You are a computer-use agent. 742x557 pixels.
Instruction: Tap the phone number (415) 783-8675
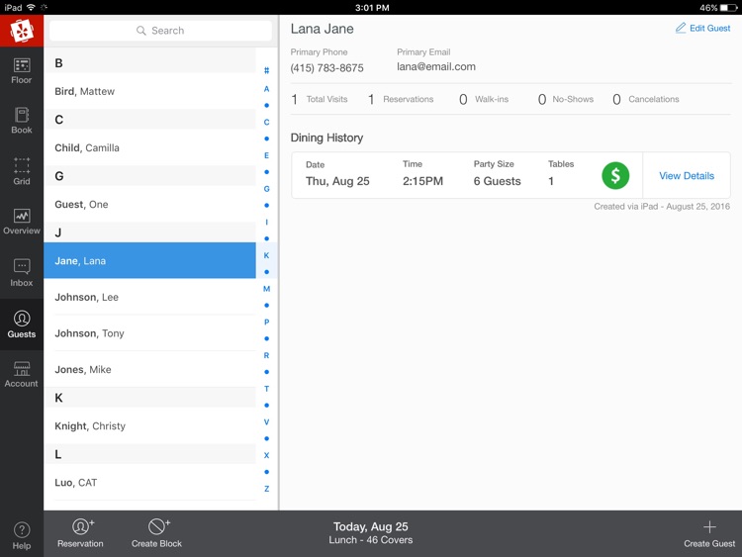tap(327, 68)
